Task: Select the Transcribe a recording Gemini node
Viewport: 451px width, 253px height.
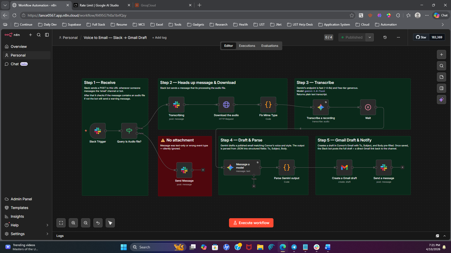Action: 320,107
